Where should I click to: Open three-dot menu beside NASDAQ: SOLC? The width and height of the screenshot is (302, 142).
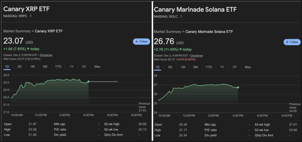click(181, 16)
